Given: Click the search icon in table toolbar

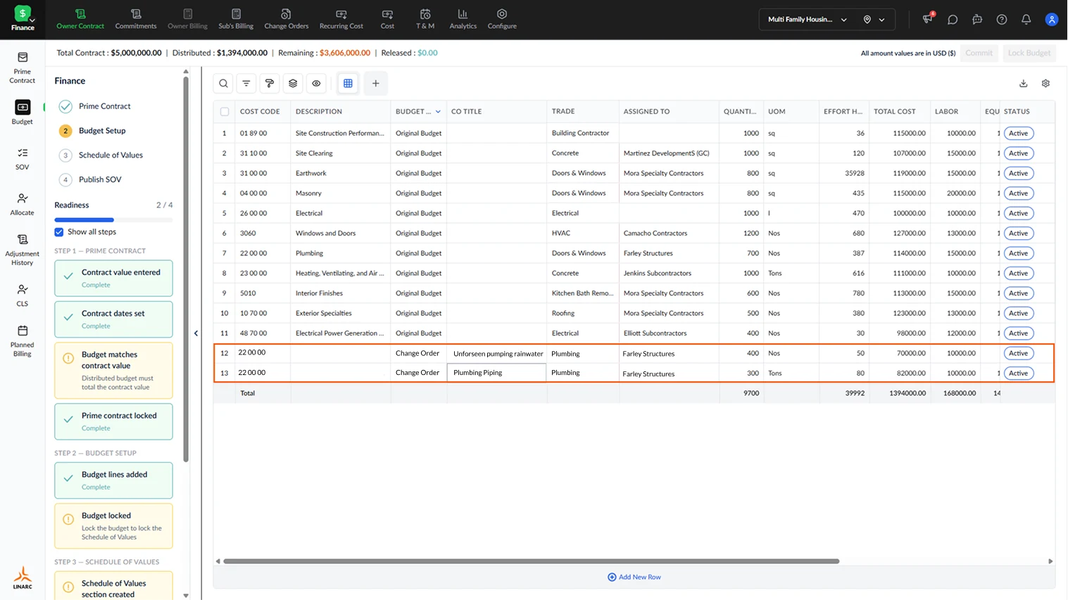Looking at the screenshot, I should [x=223, y=83].
